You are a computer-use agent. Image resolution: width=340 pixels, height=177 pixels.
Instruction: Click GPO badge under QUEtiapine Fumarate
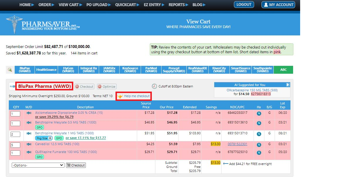tap(40, 157)
